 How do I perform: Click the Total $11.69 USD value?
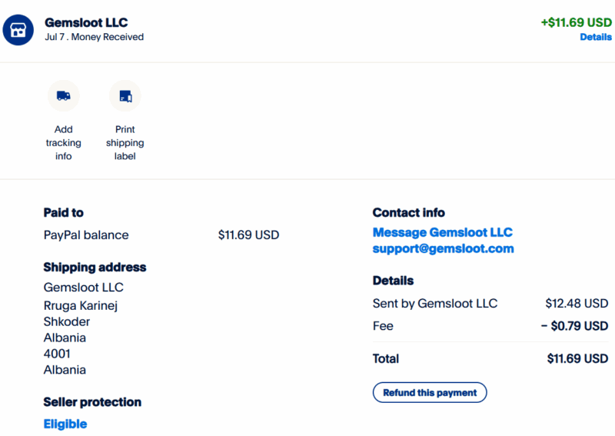[577, 358]
